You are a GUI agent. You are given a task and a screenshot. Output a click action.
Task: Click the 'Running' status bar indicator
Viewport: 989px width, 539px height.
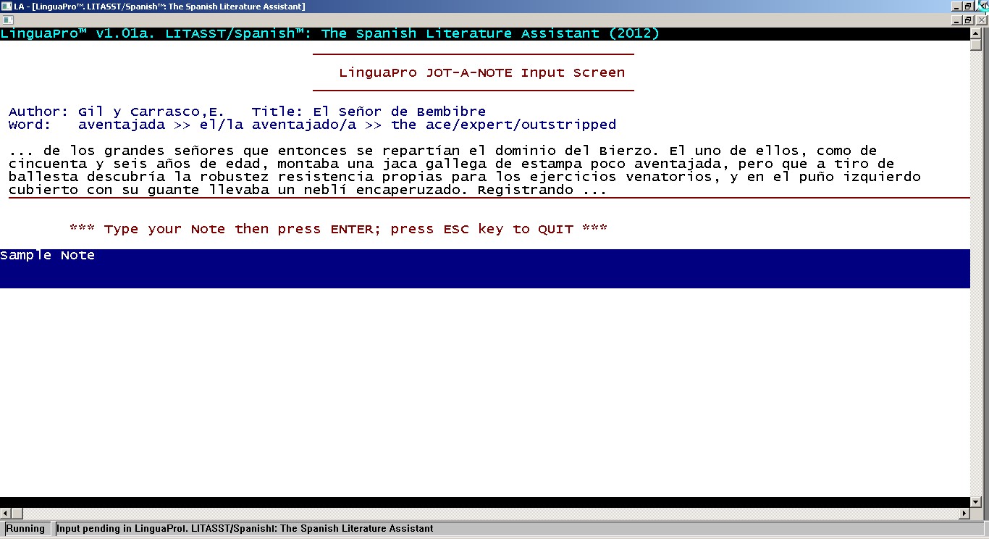tap(25, 529)
